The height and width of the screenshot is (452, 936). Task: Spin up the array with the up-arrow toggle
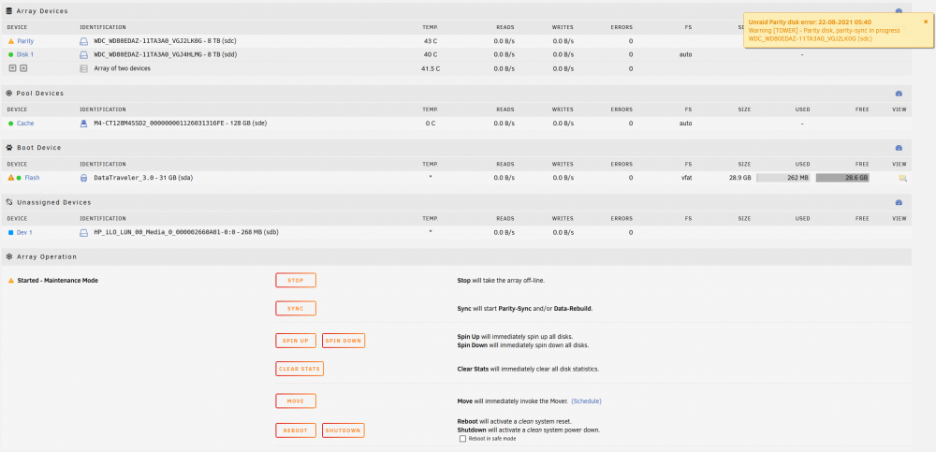pos(24,68)
